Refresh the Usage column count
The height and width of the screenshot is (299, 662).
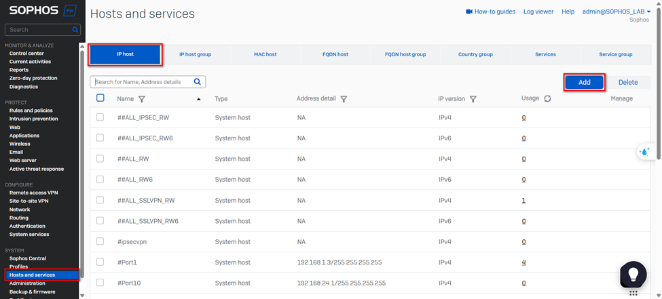click(x=547, y=99)
